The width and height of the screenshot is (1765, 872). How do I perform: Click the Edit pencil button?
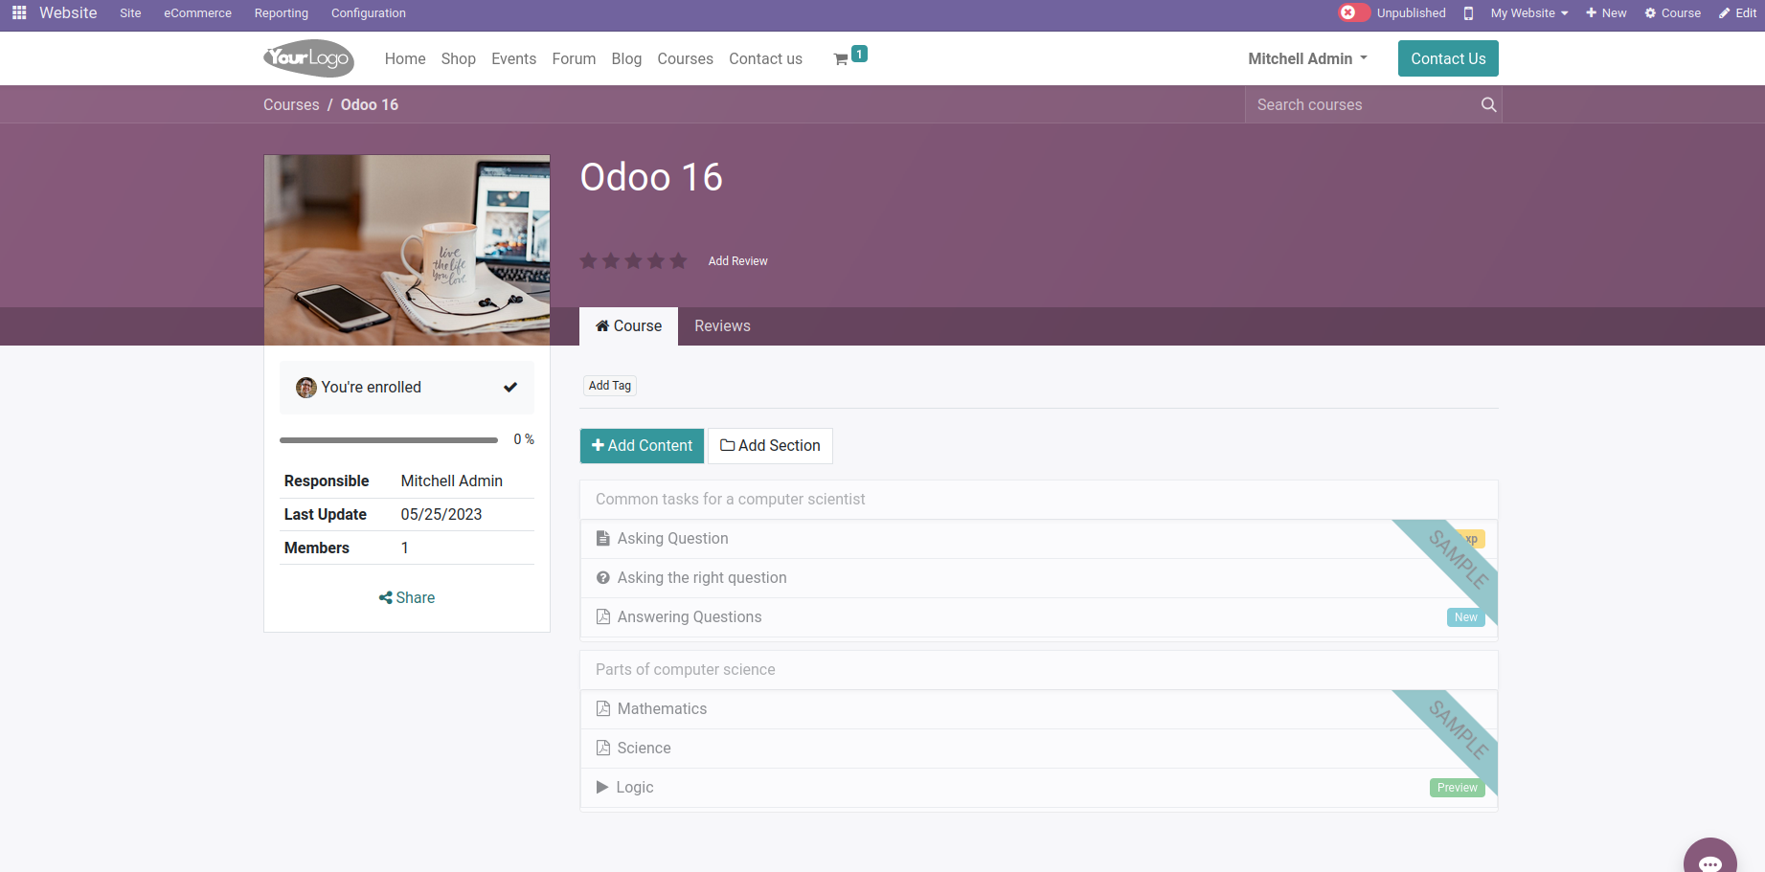[x=1737, y=13]
